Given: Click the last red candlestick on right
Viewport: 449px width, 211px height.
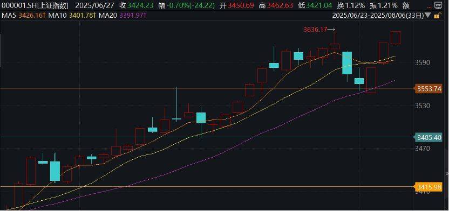Looking at the screenshot, I should [x=396, y=38].
